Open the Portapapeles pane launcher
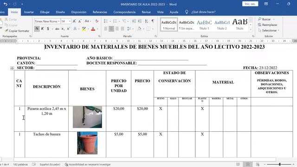The width and height of the screenshot is (297, 167). (30, 36)
